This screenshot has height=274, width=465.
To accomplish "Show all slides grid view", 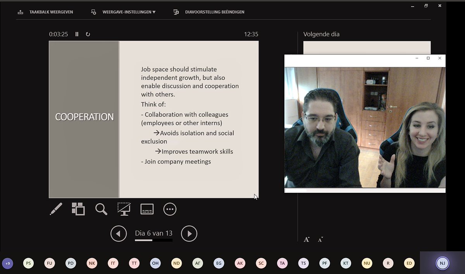I will (78, 209).
